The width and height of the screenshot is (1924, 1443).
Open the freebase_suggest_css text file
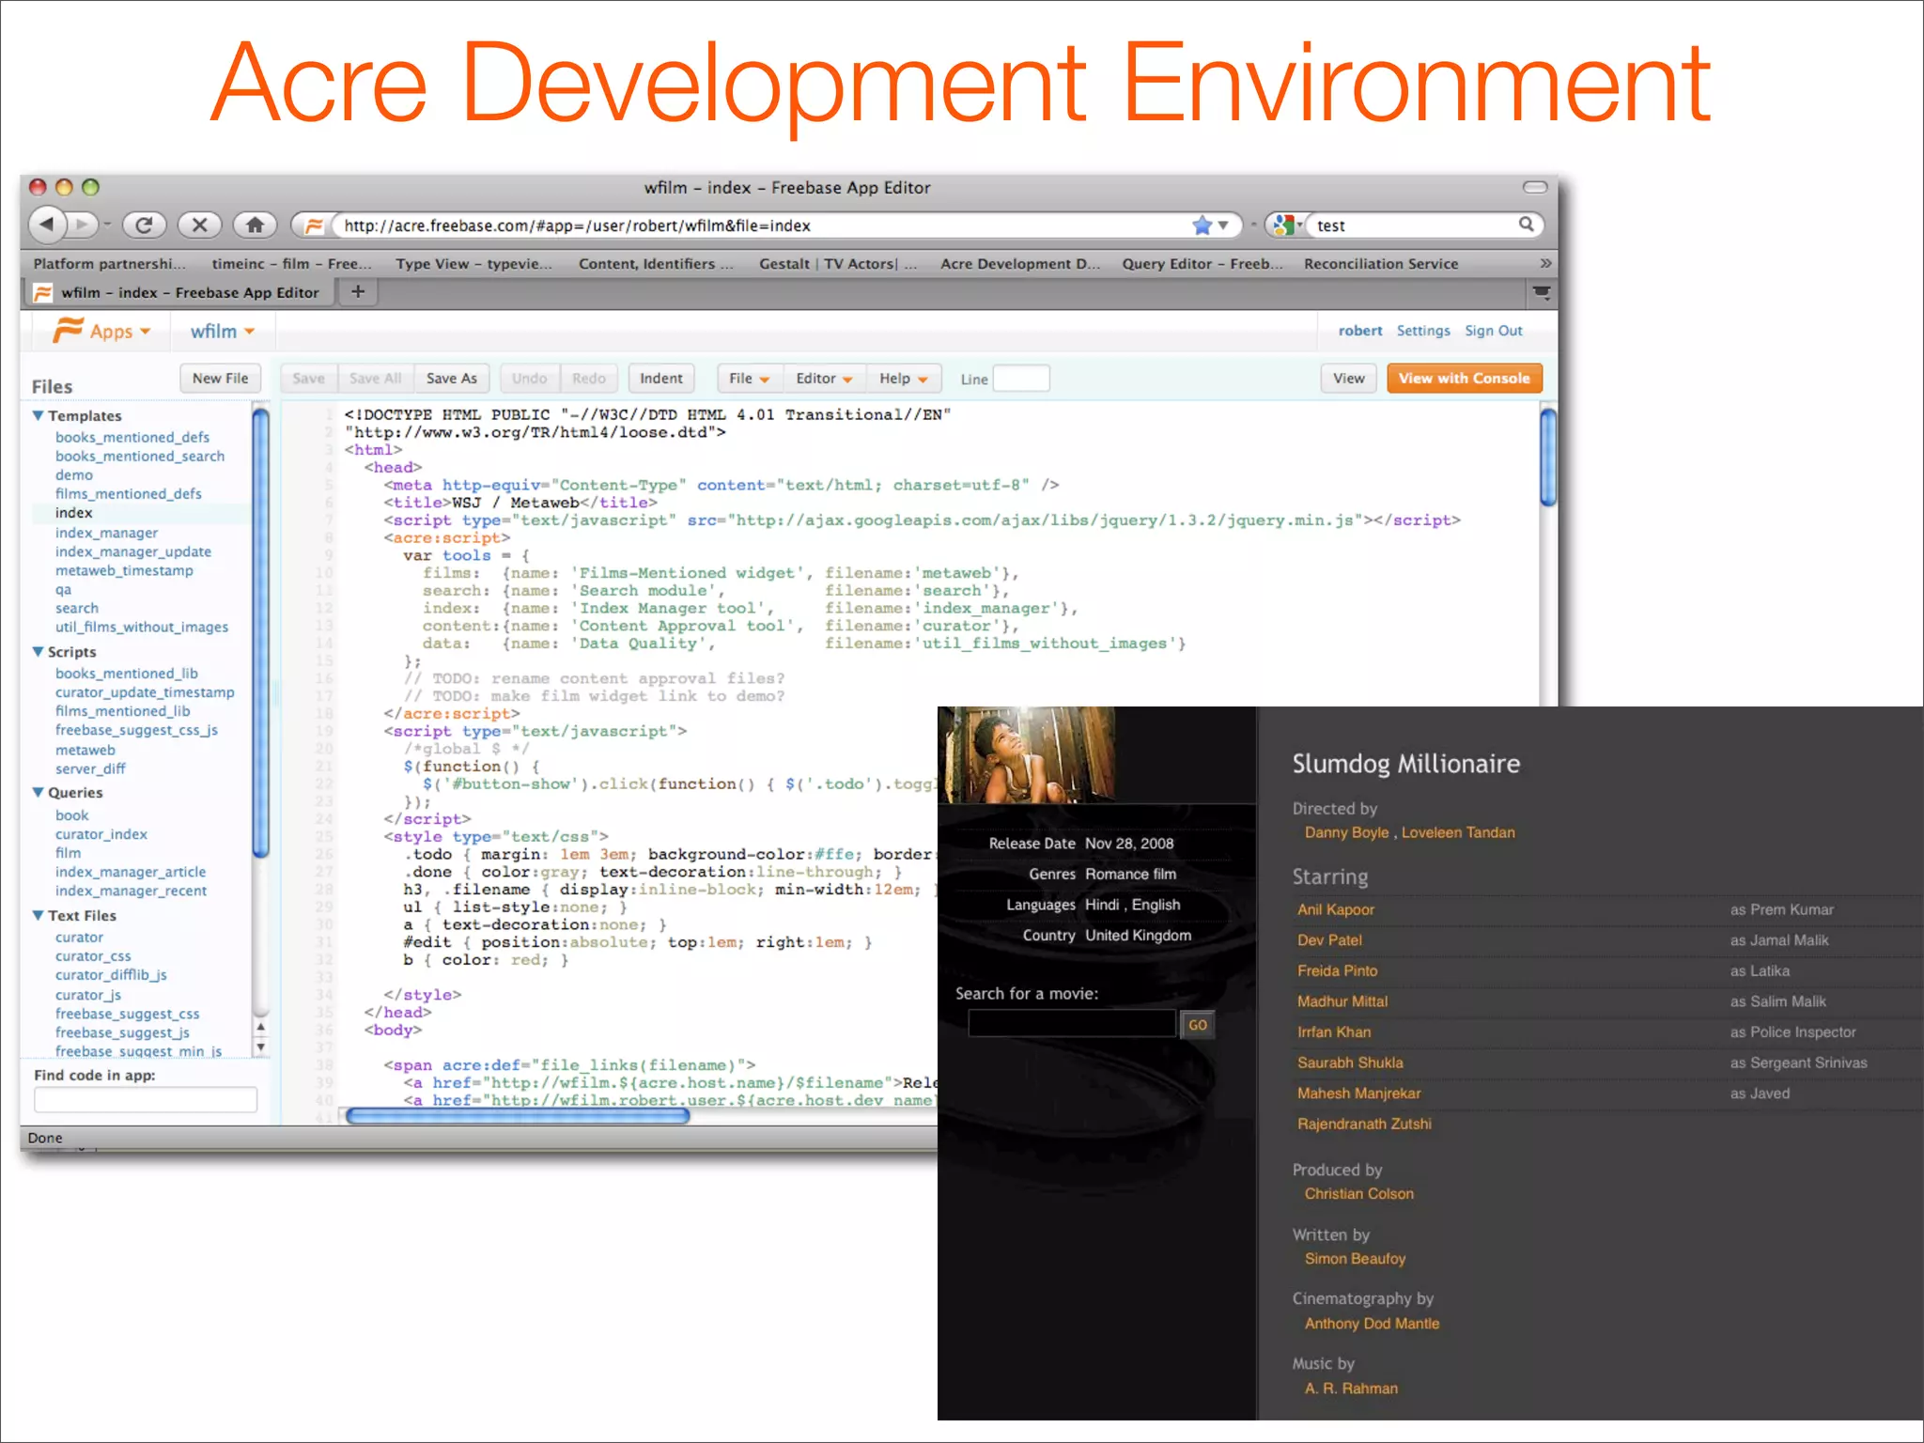point(127,1014)
